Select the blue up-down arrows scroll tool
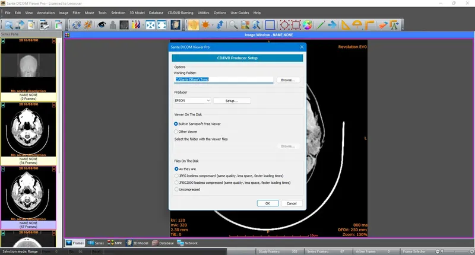Image resolution: width=475 pixels, height=255 pixels. pyautogui.click(x=220, y=25)
